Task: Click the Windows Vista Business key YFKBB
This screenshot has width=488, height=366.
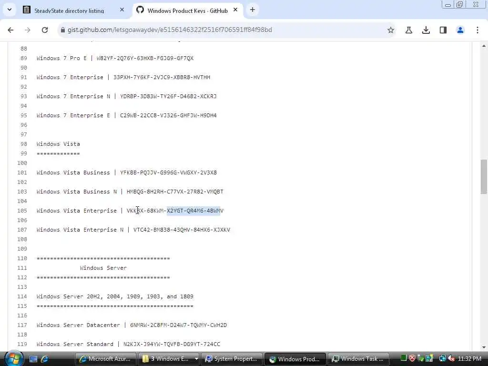Action: (x=168, y=173)
